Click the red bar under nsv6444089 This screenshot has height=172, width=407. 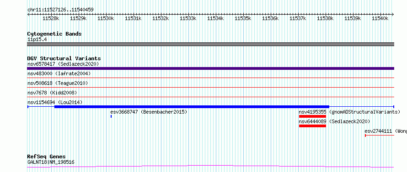pyautogui.click(x=312, y=126)
